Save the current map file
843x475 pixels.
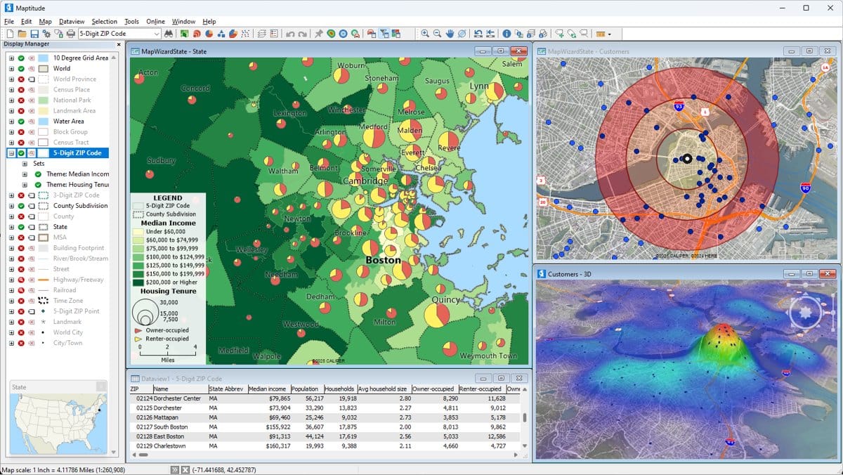pyautogui.click(x=34, y=33)
